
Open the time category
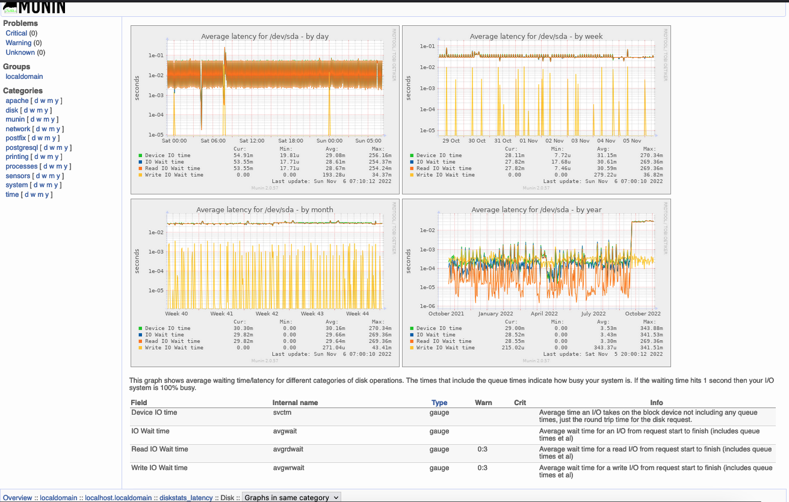[x=12, y=195]
